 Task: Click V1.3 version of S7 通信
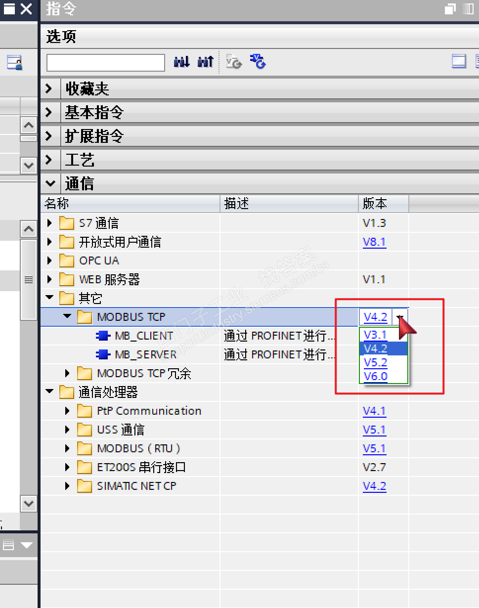[374, 223]
